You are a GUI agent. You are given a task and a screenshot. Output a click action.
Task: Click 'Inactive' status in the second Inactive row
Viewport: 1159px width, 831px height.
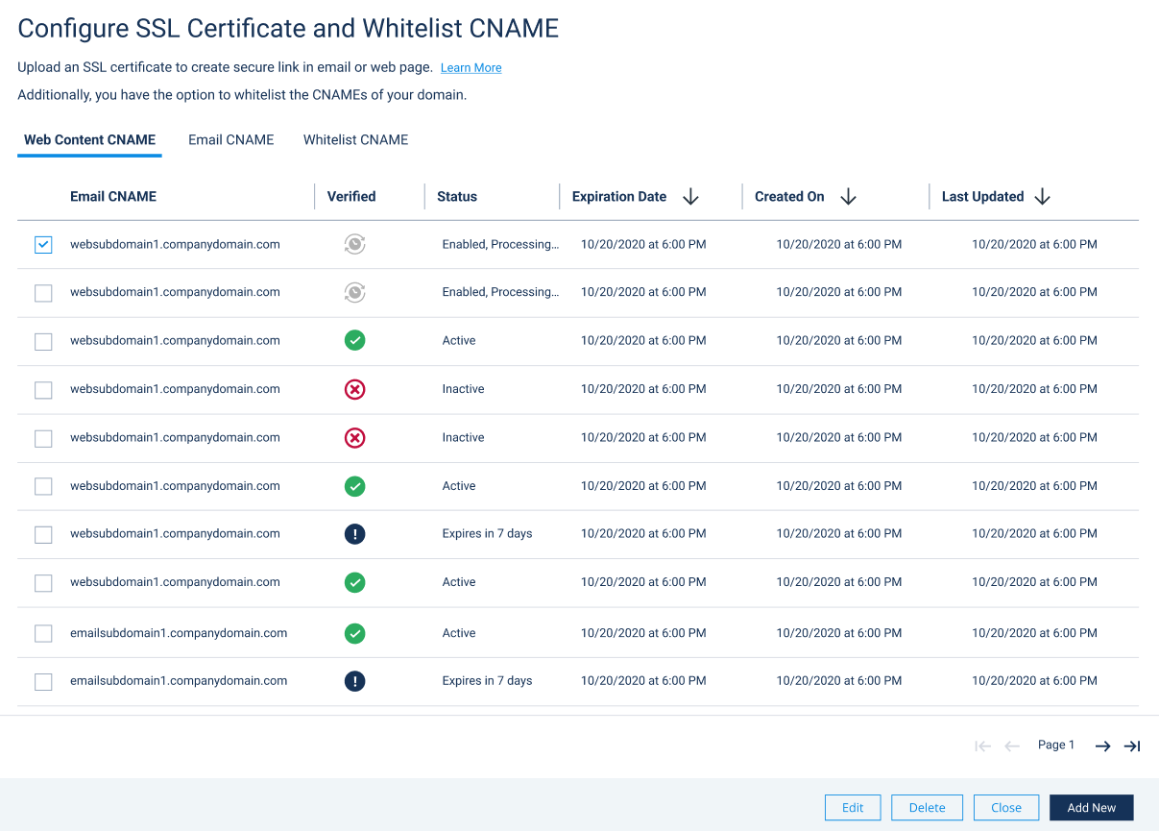tap(463, 437)
